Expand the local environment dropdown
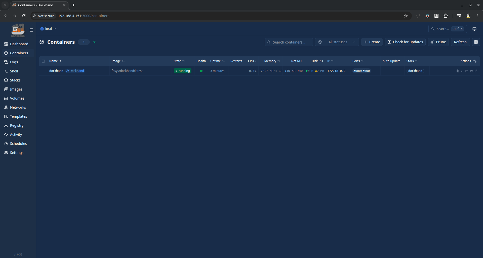The image size is (483, 258). pyautogui.click(x=48, y=29)
